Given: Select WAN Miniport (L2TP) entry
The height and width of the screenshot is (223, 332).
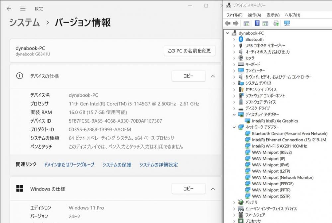Looking at the screenshot, I should (271, 171).
